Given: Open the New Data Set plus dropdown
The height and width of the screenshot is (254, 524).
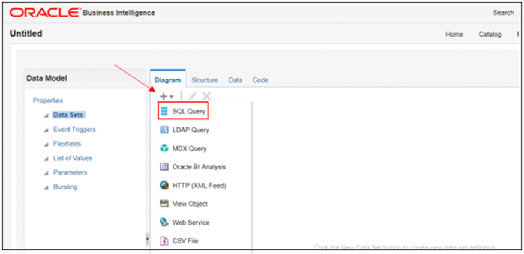Looking at the screenshot, I should 167,97.
